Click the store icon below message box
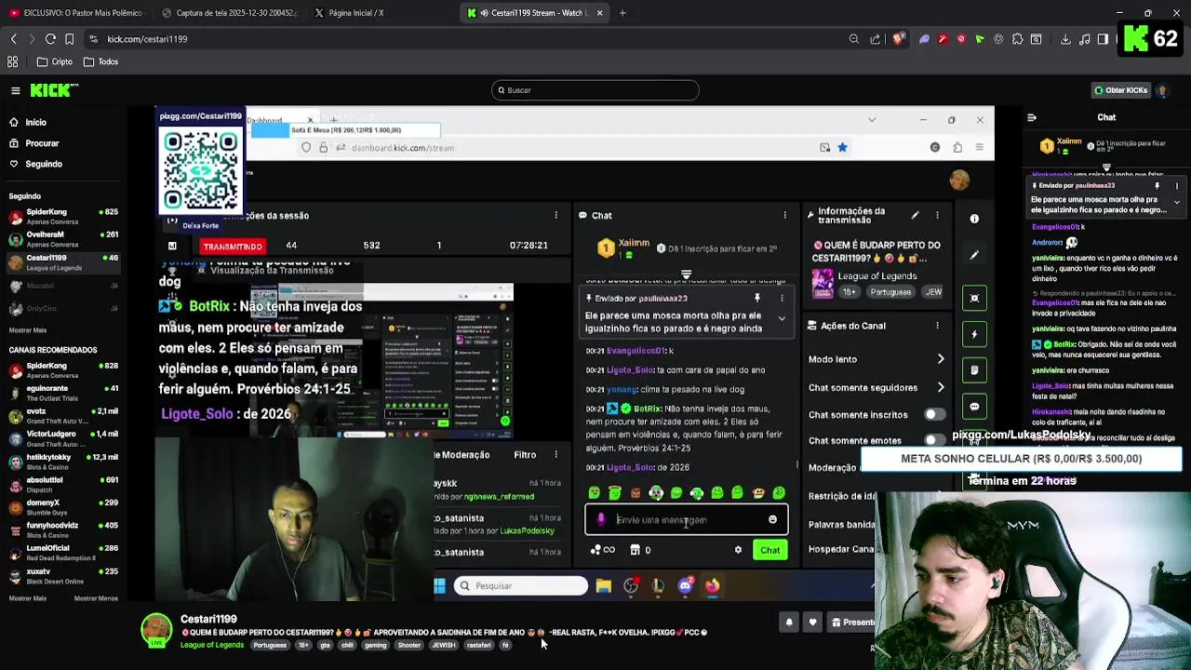Screen dimensions: 1191x670 click(x=635, y=550)
